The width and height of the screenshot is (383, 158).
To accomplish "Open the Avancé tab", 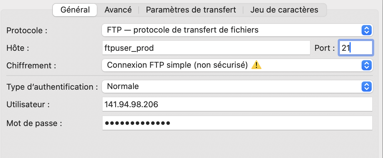I will (118, 10).
